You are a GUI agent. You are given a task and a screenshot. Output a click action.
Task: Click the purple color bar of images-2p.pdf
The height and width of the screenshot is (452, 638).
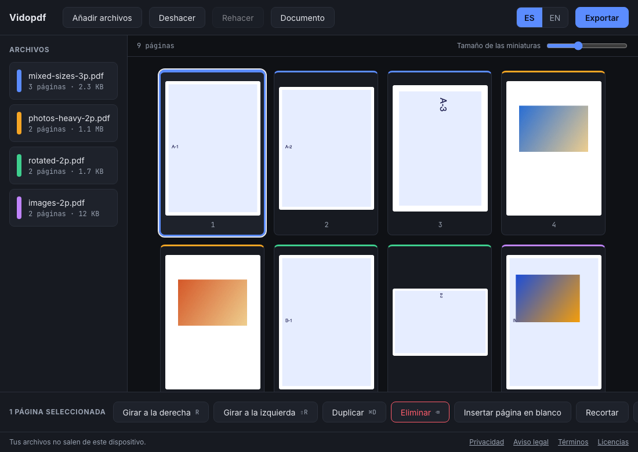[x=19, y=207]
